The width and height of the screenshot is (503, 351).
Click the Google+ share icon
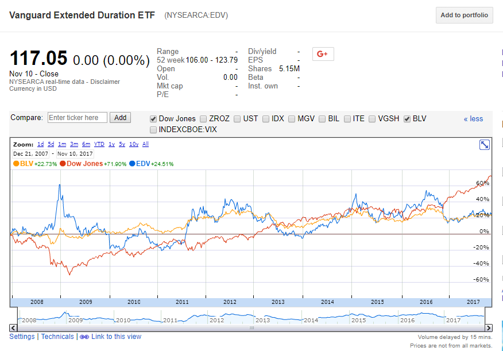[323, 54]
